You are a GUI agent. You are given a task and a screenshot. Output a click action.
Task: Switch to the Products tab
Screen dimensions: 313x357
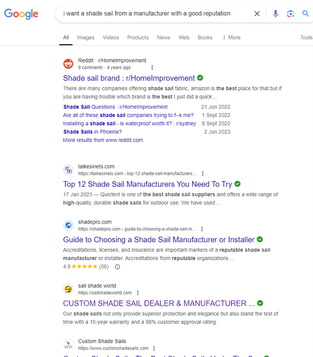pos(138,37)
